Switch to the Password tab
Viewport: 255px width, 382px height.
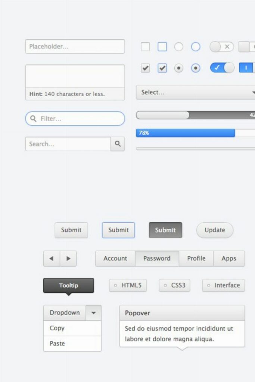157,259
